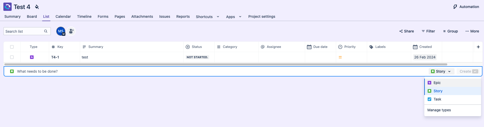The image size is (484, 127).
Task: Click the Test 4 project logo icon
Action: click(x=7, y=7)
